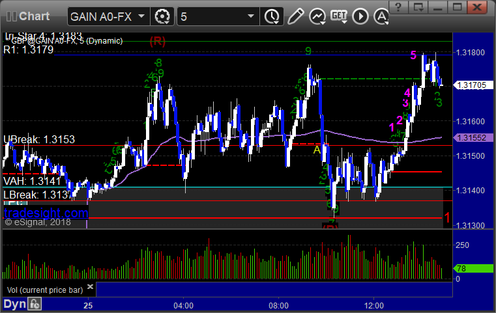The width and height of the screenshot is (496, 313).
Task: Click the 1.31600 price axis label
Action: (x=471, y=121)
